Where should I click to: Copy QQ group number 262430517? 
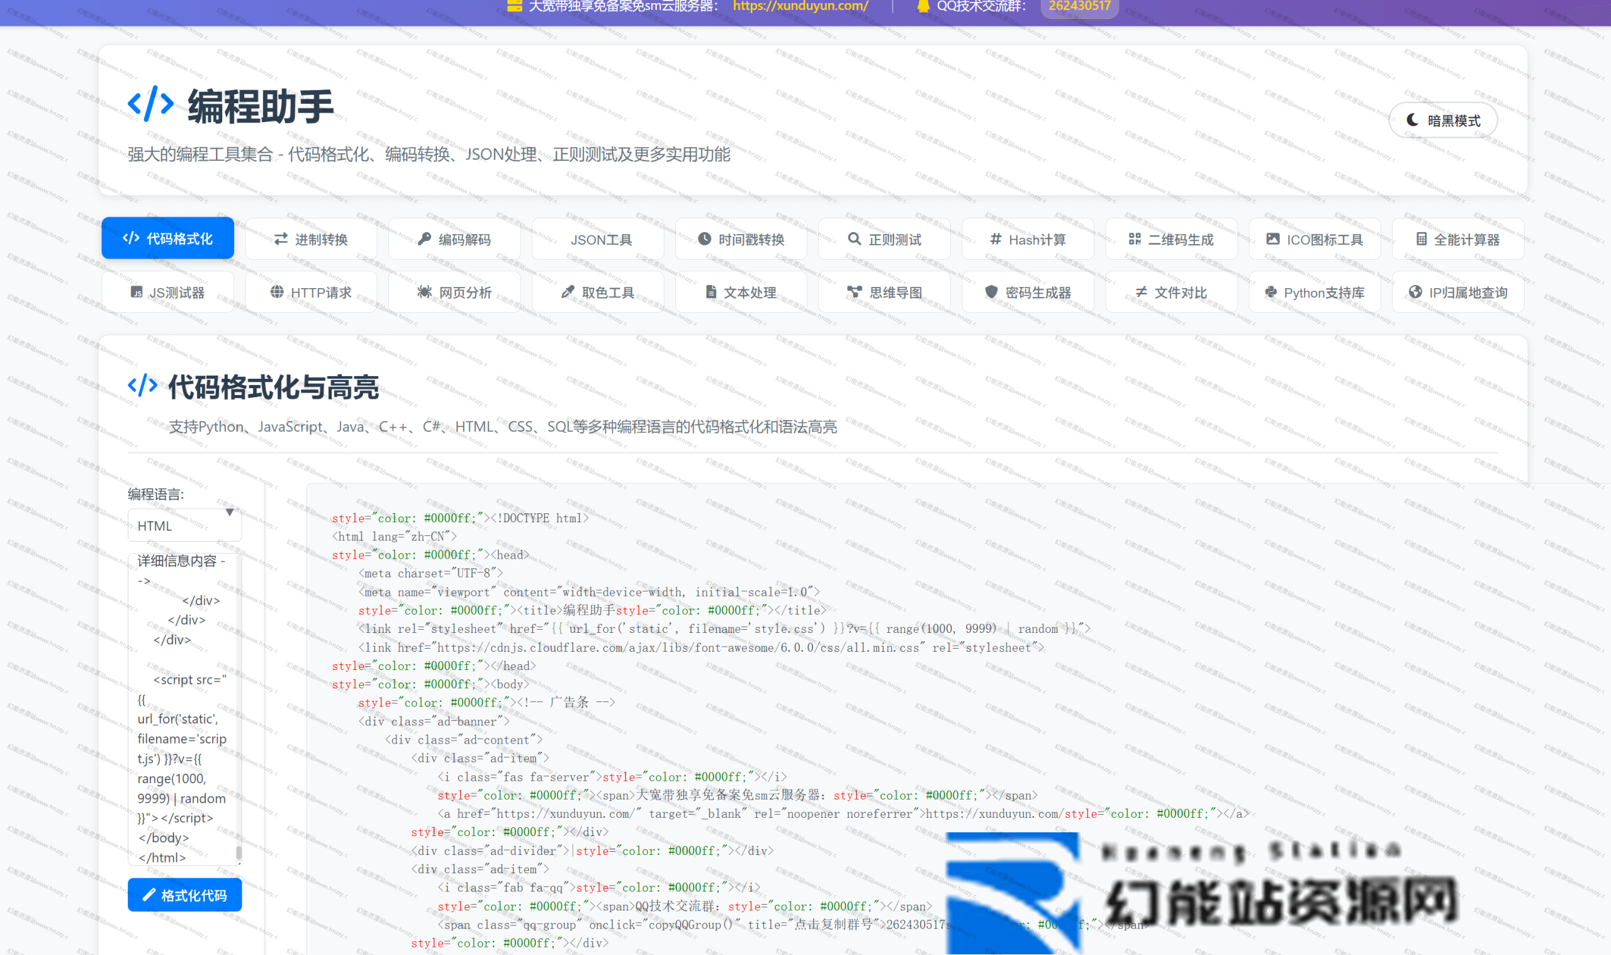1079,6
